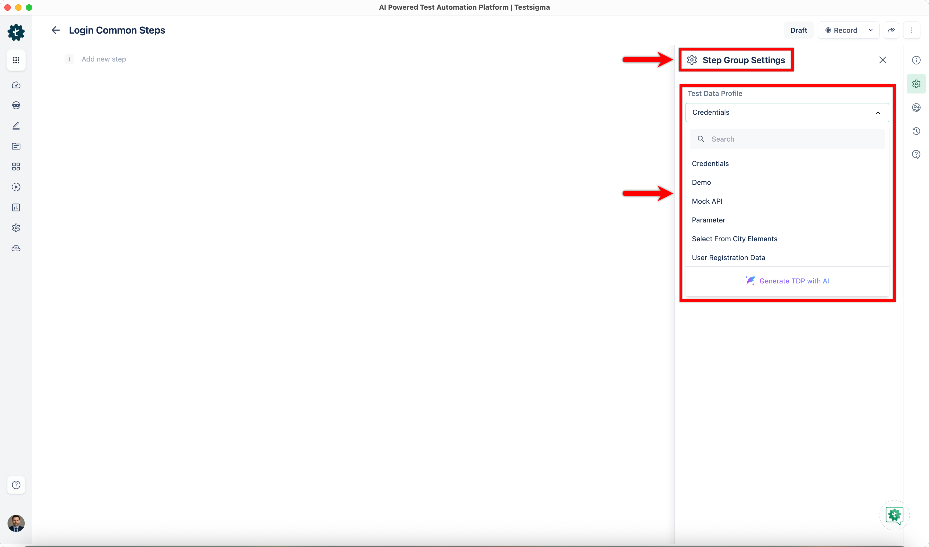This screenshot has height=547, width=929.
Task: Select Select From City Elements option
Action: 734,239
